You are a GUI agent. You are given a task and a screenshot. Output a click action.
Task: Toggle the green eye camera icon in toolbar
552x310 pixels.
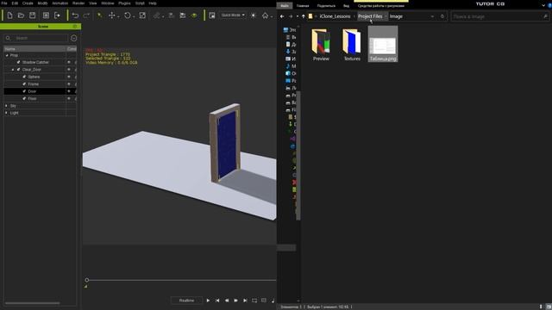tap(194, 15)
